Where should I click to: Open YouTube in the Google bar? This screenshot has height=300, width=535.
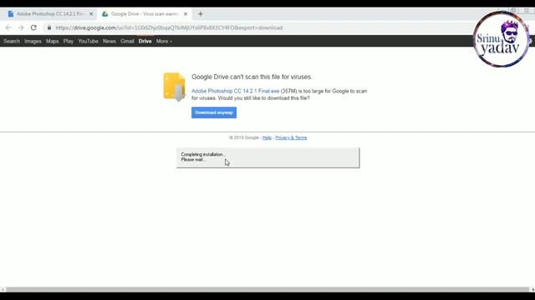click(88, 41)
